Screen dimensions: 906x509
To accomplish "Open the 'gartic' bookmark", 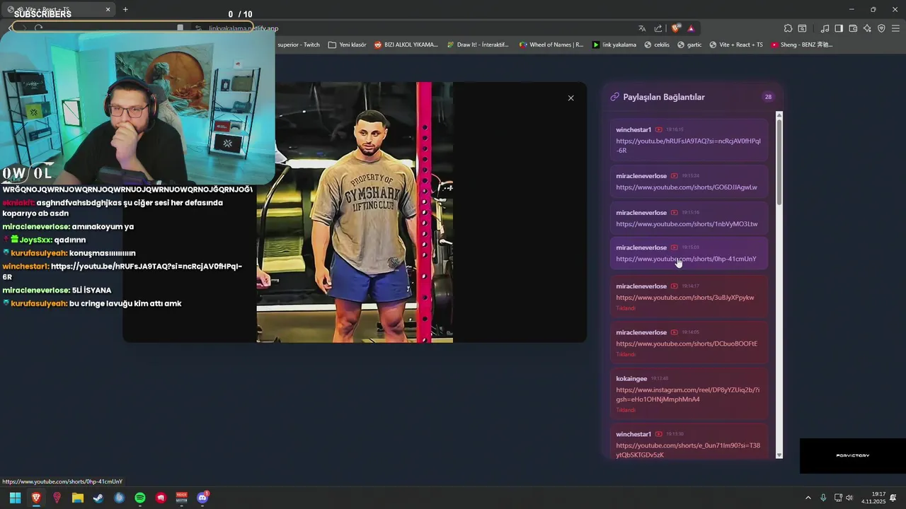I will tap(689, 45).
